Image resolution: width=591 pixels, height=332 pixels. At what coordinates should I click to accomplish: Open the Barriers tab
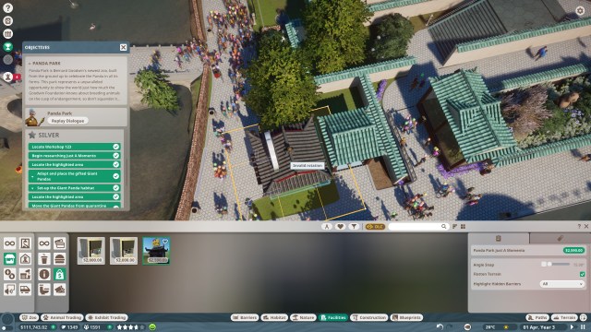pos(245,317)
